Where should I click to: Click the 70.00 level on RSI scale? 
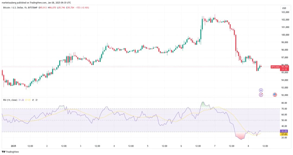pyautogui.click(x=284, y=109)
